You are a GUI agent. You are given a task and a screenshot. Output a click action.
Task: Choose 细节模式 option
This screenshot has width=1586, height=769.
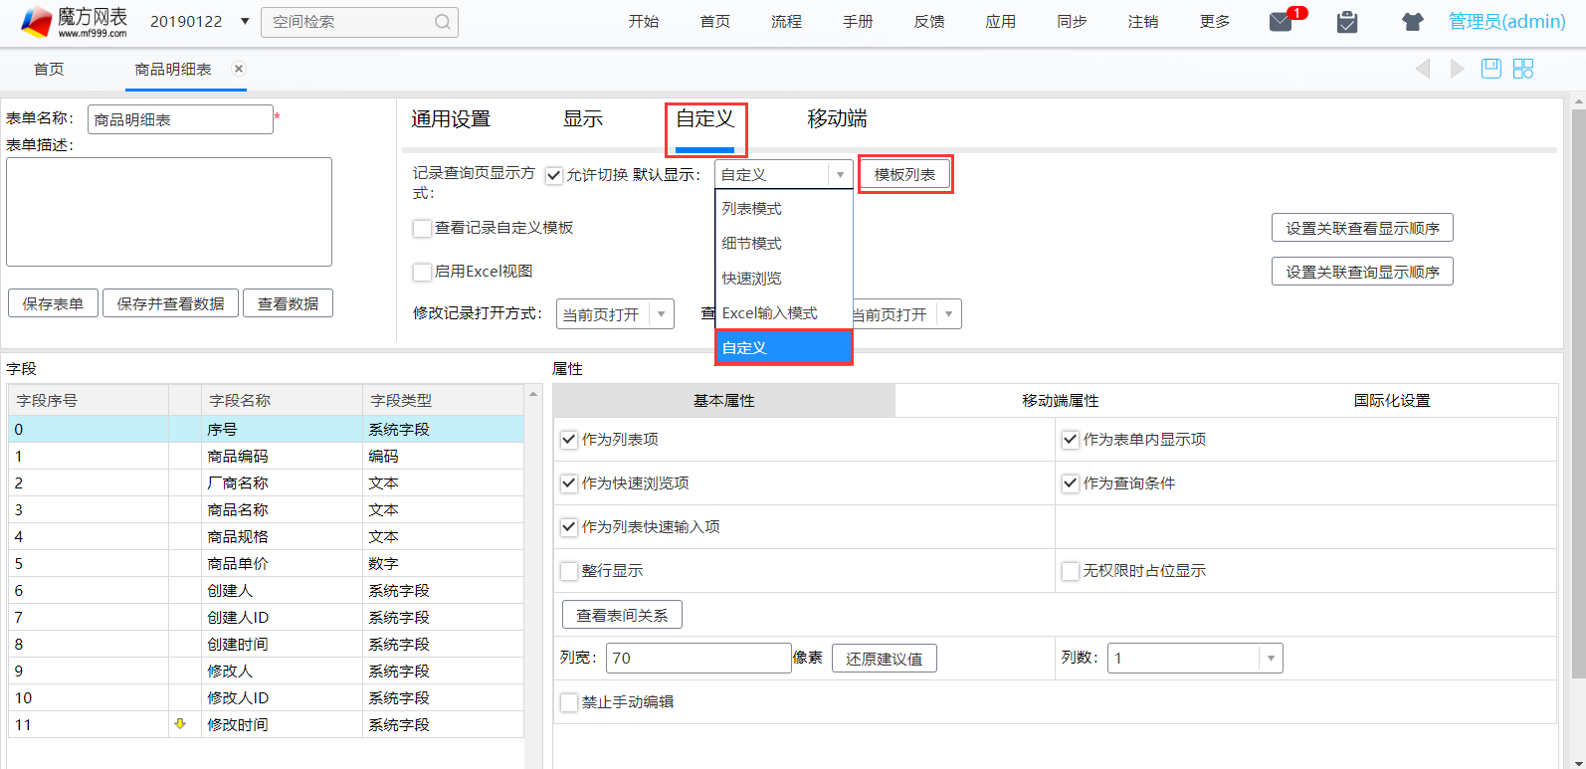click(784, 244)
